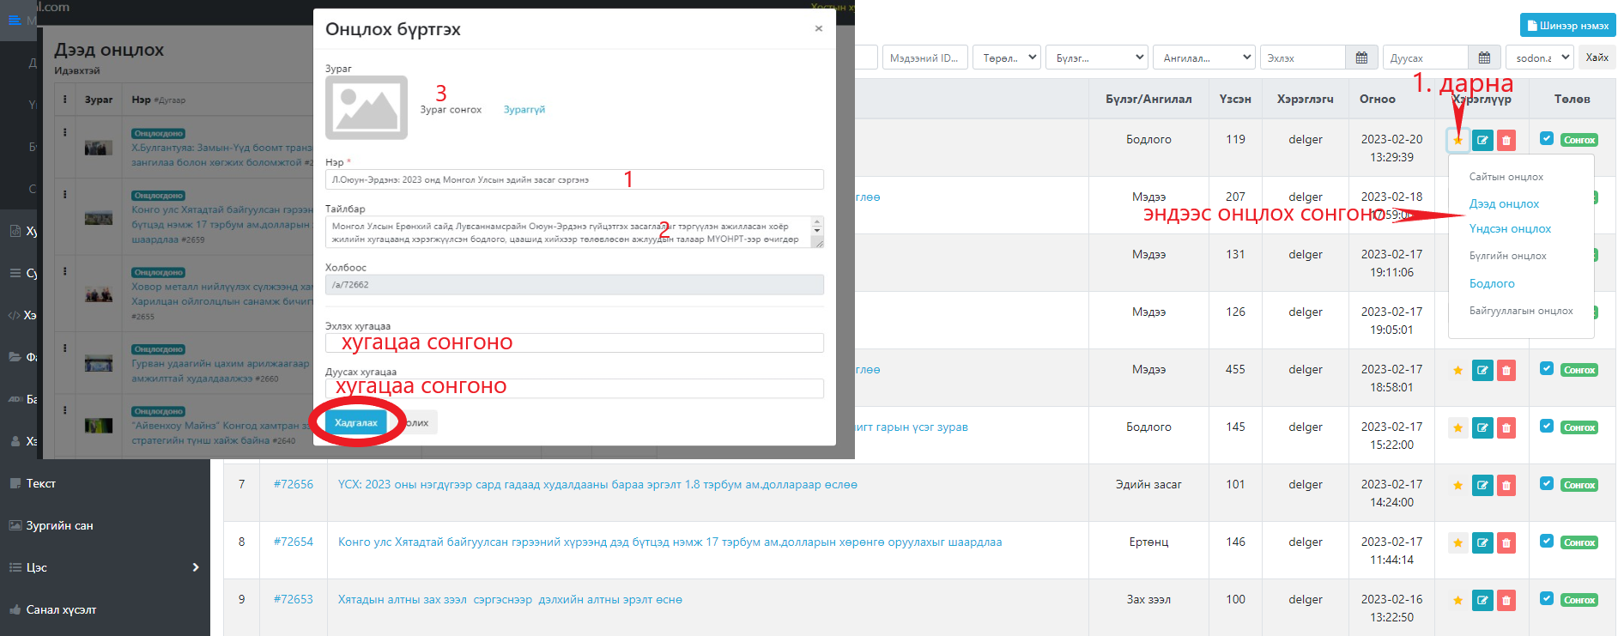
Task: Click the edit icon in row #72656
Action: 1482,485
